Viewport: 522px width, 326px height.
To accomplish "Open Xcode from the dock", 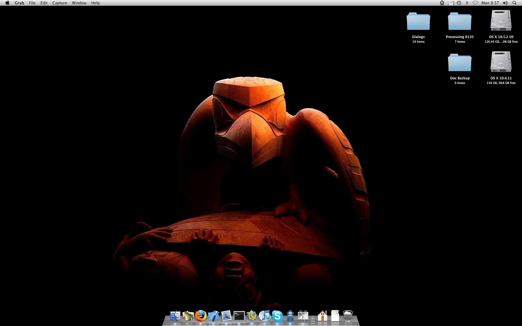I will [214, 316].
